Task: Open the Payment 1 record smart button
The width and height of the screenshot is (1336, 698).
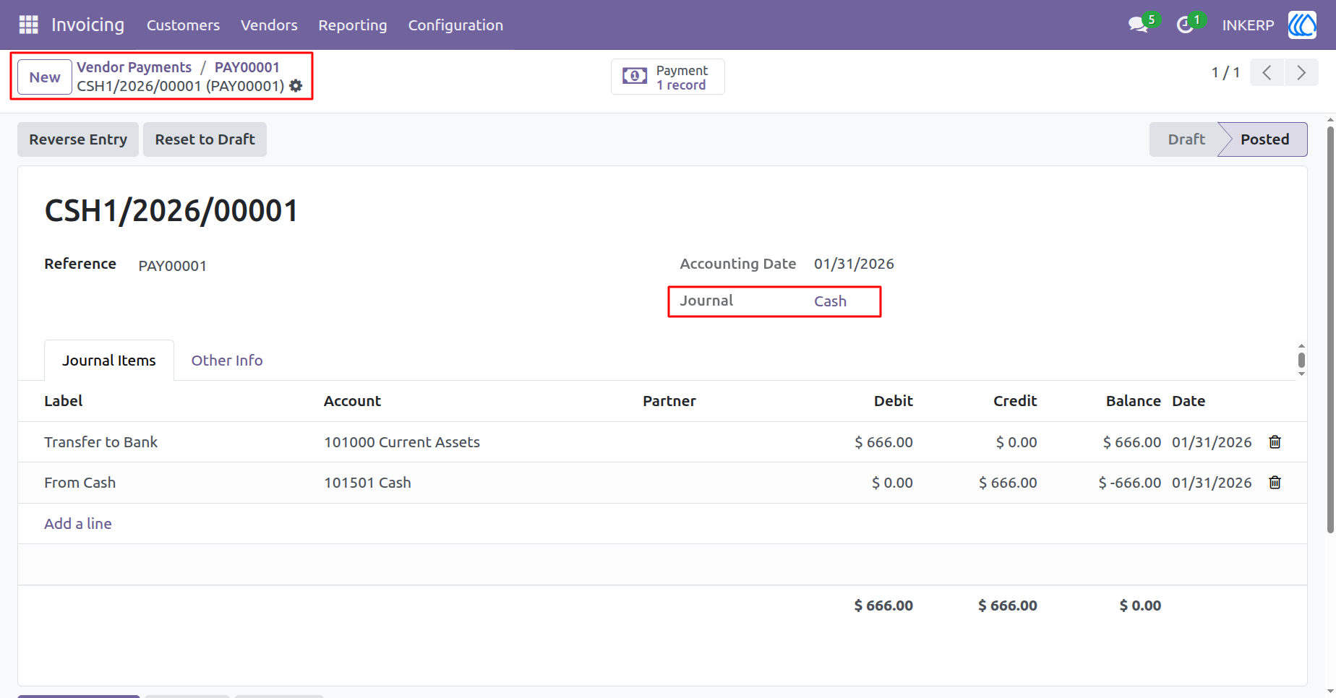Action: [x=668, y=77]
